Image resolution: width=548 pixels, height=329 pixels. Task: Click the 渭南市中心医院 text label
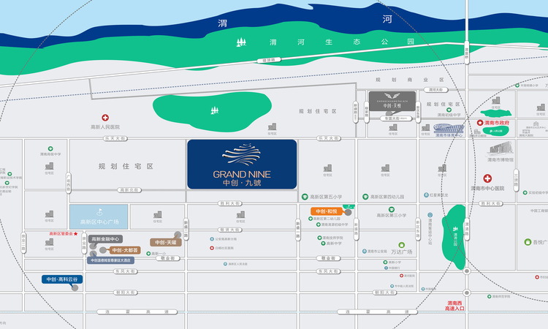487,189
